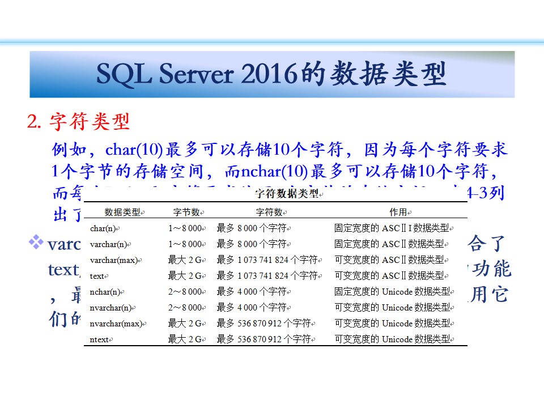Click '可变宽度的 Unicode 数据类型' in ntext row
Screen dimensions: 544x408
[392, 339]
